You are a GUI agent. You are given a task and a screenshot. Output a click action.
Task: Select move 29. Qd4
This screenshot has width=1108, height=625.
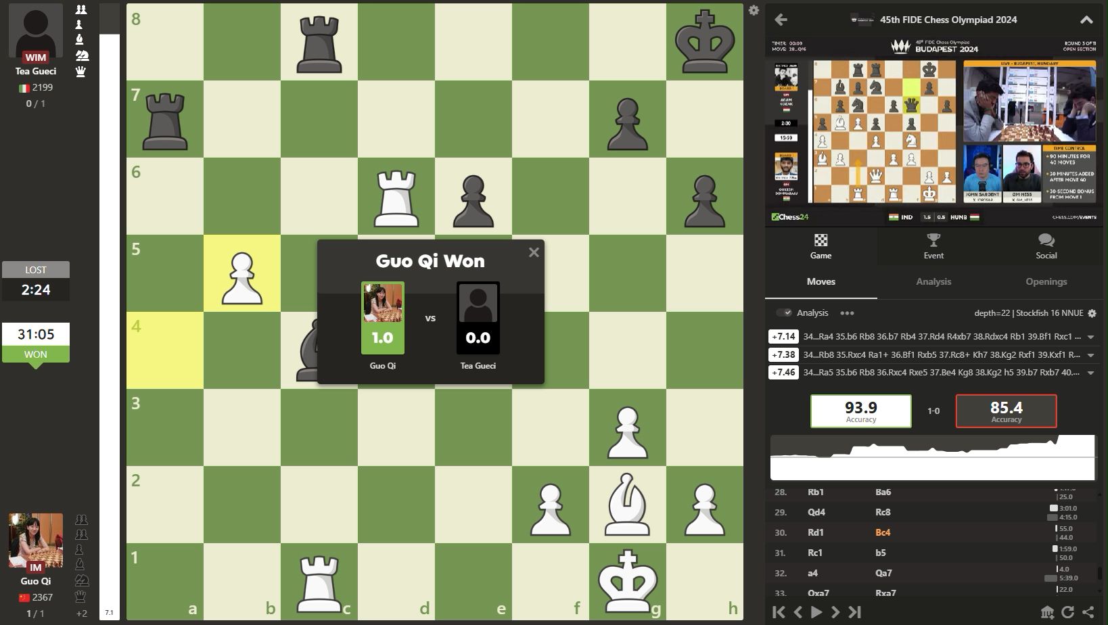(x=816, y=512)
